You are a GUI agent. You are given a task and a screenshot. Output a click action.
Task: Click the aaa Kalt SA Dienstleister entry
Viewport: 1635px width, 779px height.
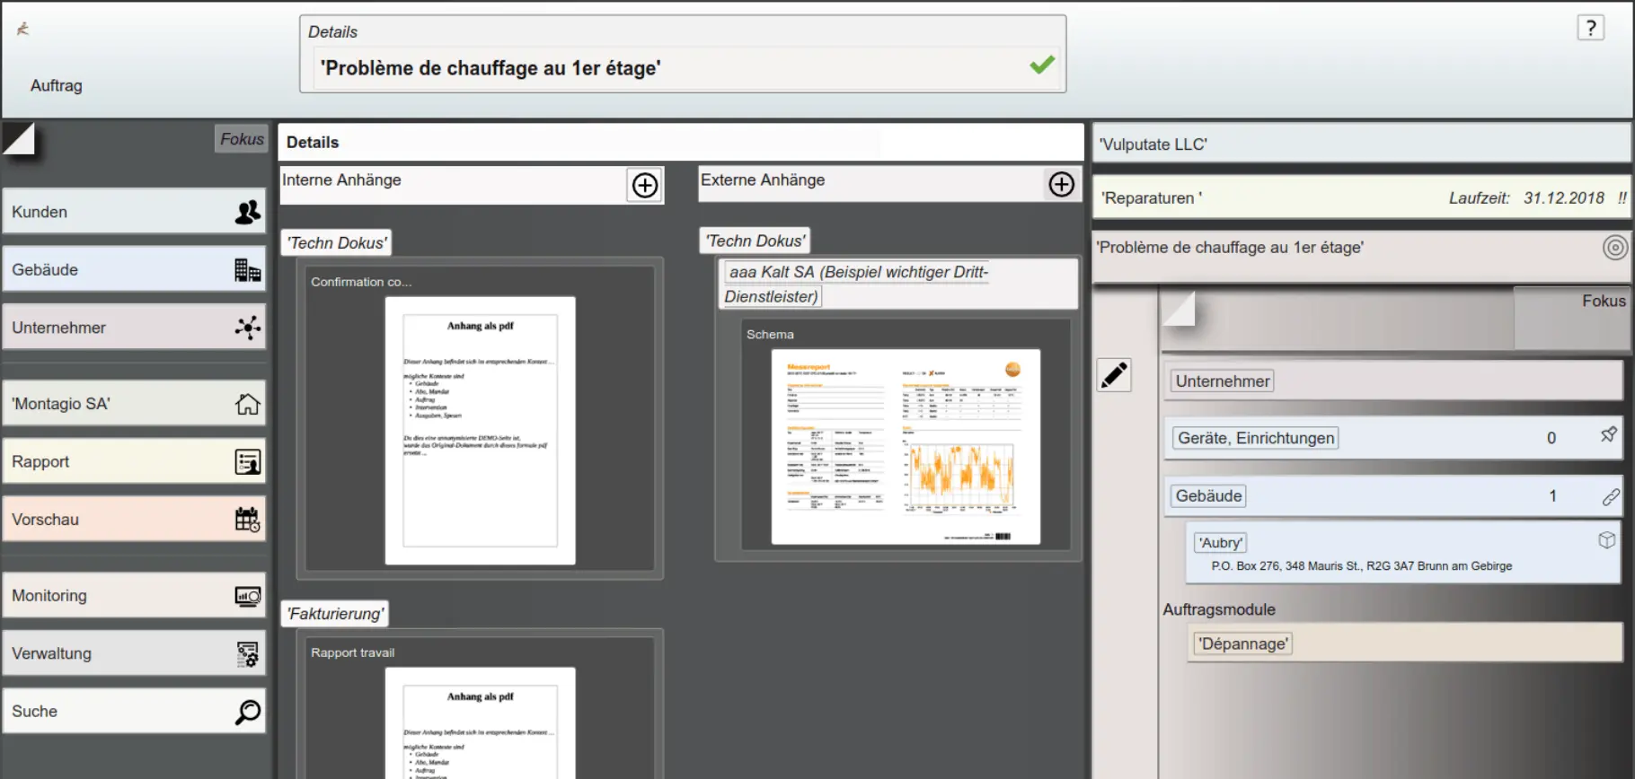tap(898, 284)
